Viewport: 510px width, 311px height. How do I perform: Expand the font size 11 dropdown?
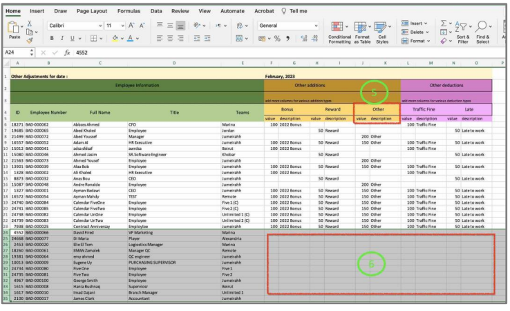pyautogui.click(x=123, y=26)
